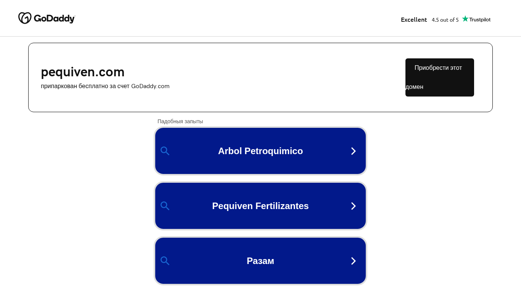The height and width of the screenshot is (293, 521).
Task: Click the Excellent rating label
Action: coord(414,19)
